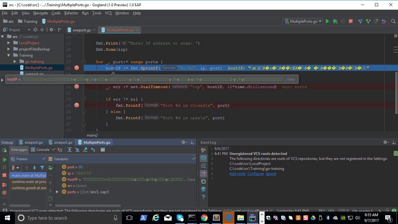This screenshot has width=398, height=224.
Task: Select the runtime.main frame
Action: [29, 182]
